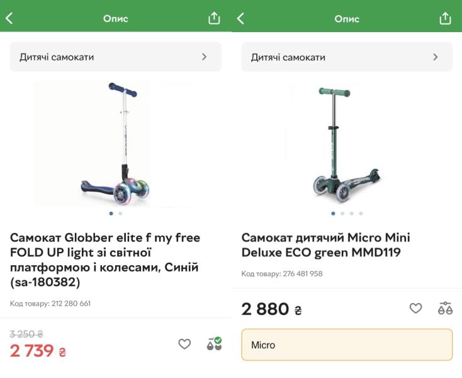Screen dimensions: 462x378
Task: Add Globber scooter to favorites heart
Action: (184, 344)
